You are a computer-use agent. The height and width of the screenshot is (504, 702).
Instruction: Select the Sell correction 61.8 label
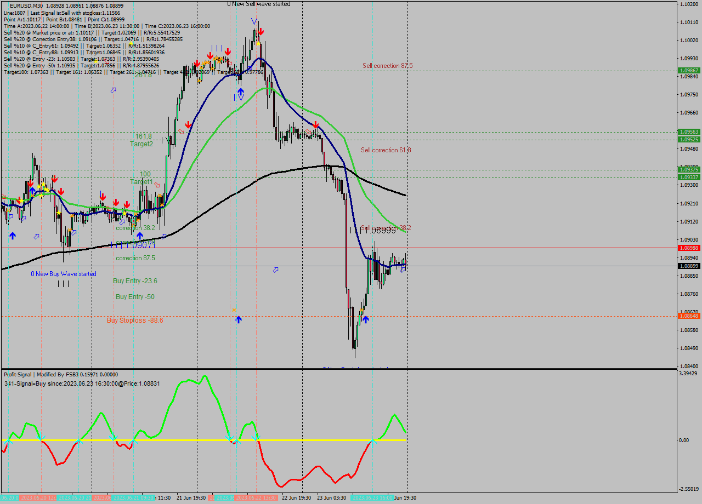(386, 150)
